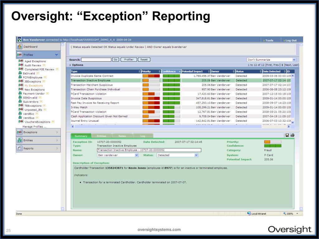Go to the Next results page
Image resolution: width=319 pixels, height=239 pixels.
click(x=288, y=65)
